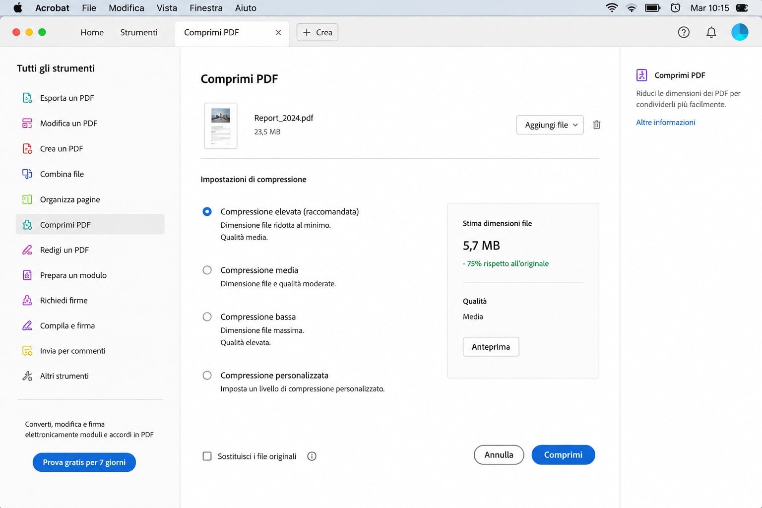Select Compressione media option
The height and width of the screenshot is (508, 762).
207,270
